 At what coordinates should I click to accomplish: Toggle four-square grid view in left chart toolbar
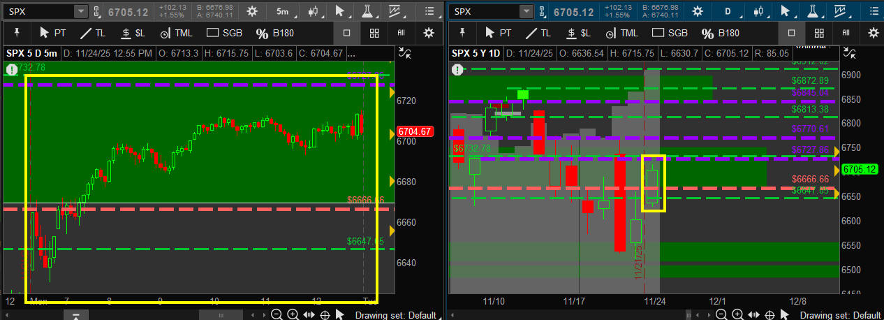[374, 33]
